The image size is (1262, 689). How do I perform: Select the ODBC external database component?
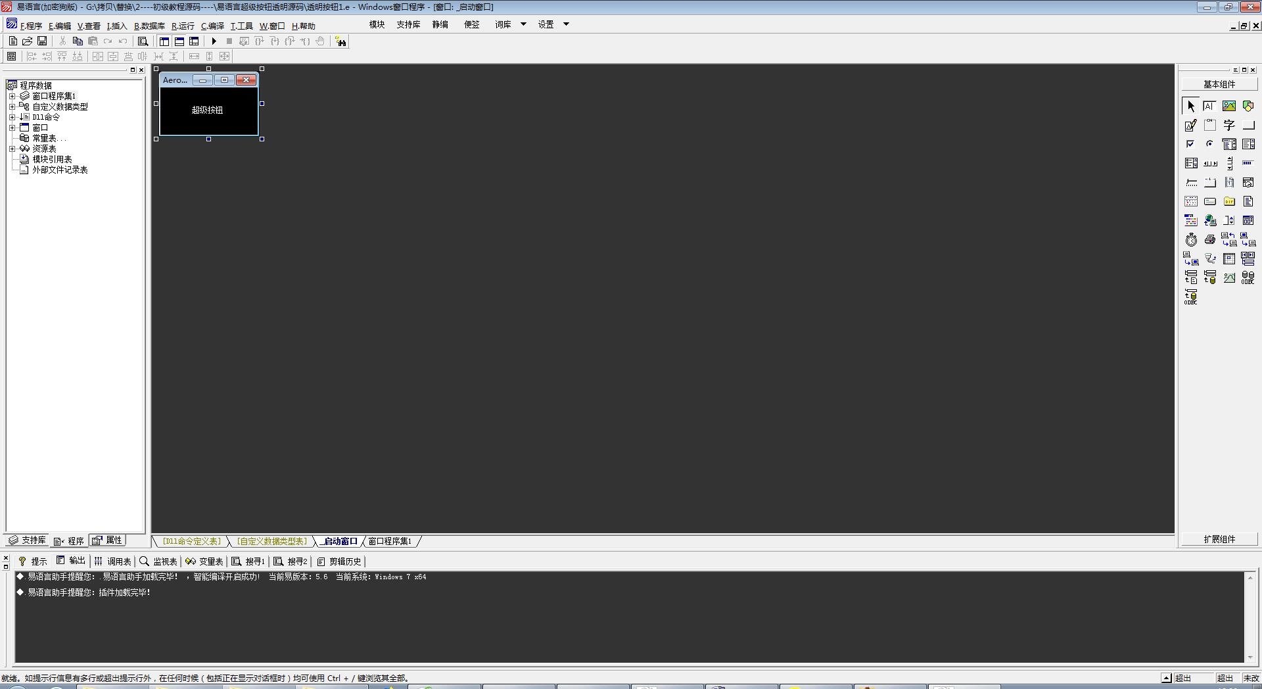click(x=1248, y=277)
